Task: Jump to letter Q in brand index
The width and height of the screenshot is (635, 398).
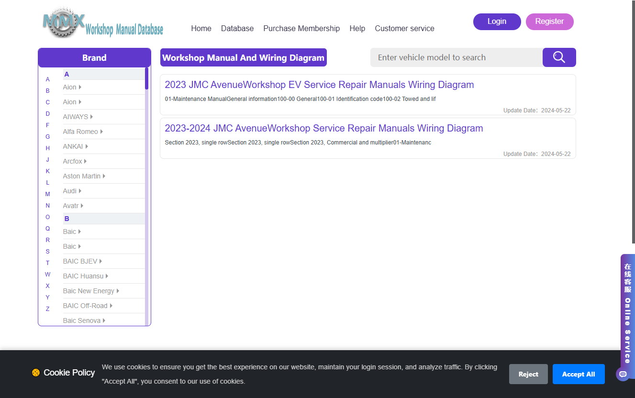Action: tap(47, 229)
